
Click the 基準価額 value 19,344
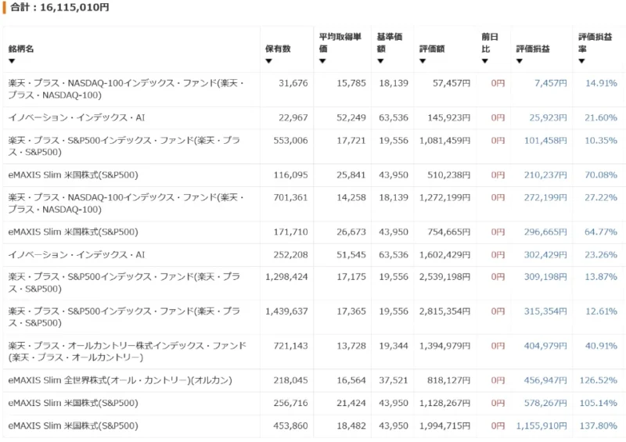point(394,346)
